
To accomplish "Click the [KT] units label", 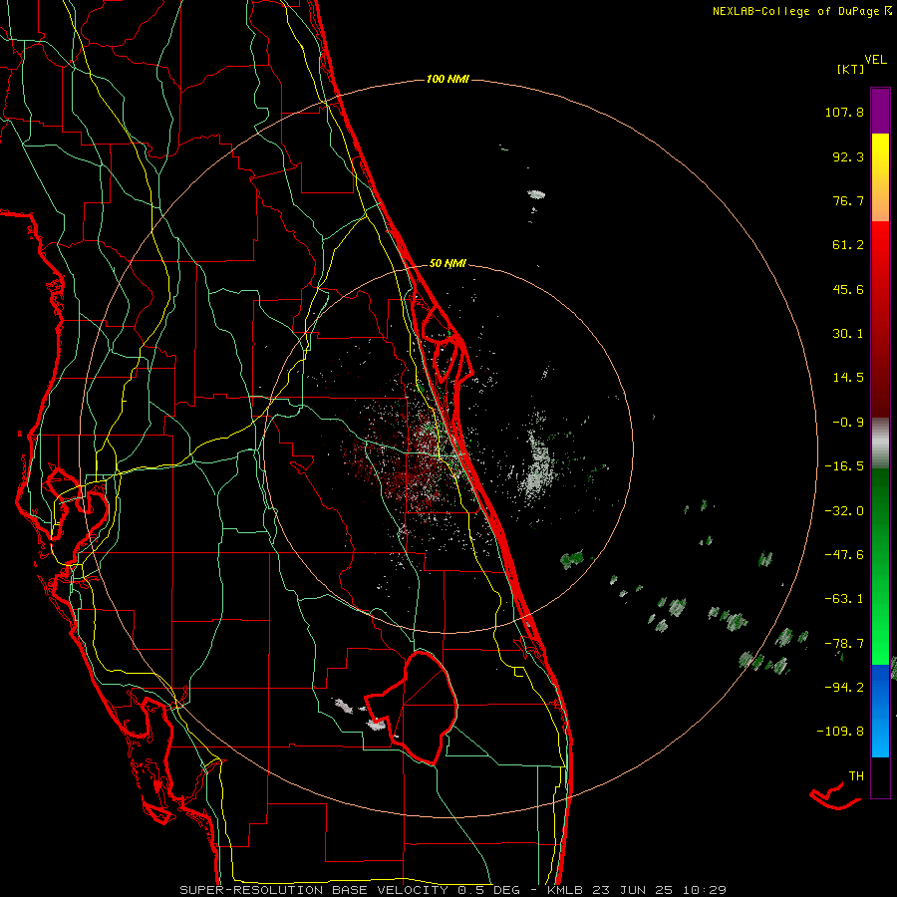I will click(x=850, y=69).
